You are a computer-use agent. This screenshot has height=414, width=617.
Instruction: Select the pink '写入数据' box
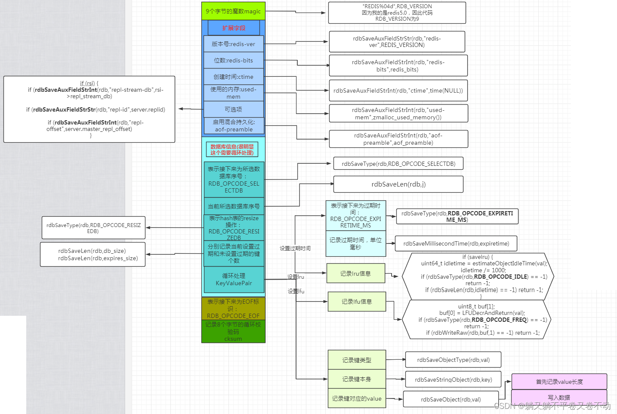(559, 397)
